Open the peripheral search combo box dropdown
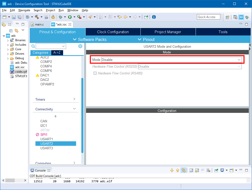Viewport: 252px width, 190px height. coord(63,46)
